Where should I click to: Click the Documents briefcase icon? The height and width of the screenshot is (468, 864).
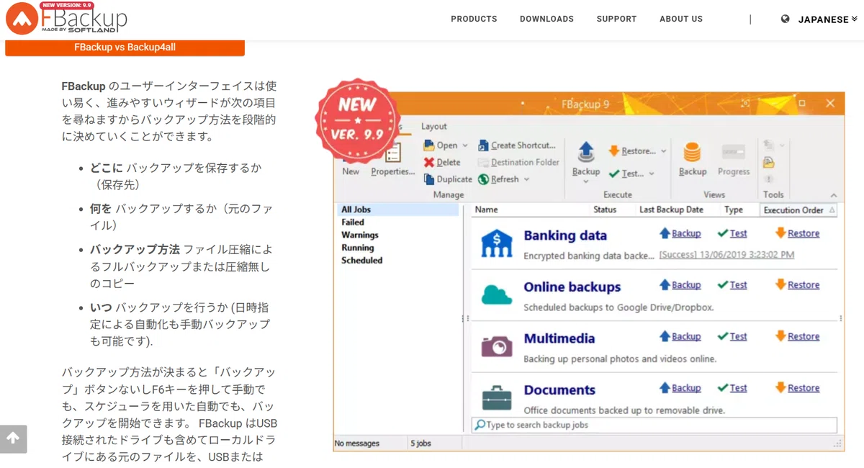[497, 397]
